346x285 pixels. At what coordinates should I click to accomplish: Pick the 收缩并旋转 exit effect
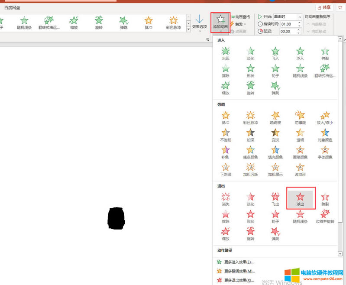(325, 216)
